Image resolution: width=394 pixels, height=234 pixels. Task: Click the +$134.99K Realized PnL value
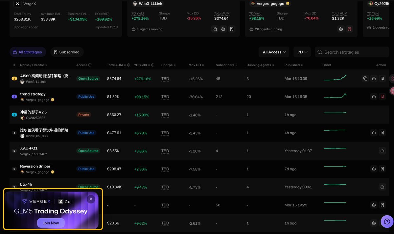pos(78,19)
